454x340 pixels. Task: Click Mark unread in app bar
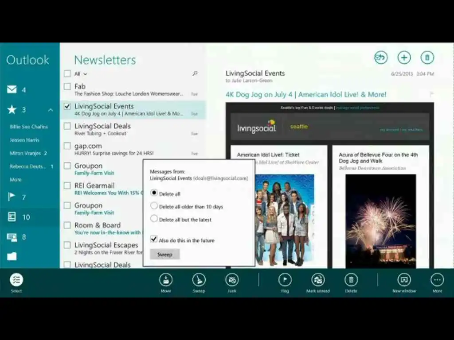[318, 280]
